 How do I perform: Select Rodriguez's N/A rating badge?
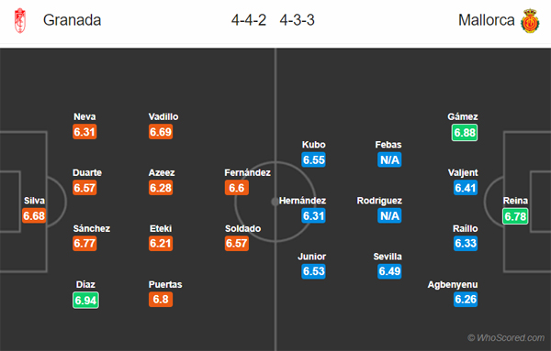click(x=389, y=215)
